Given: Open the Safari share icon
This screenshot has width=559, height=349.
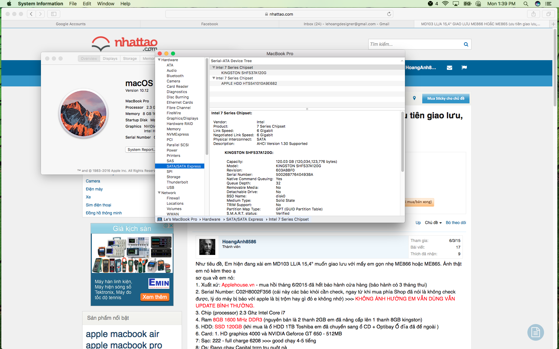Looking at the screenshot, I should (533, 14).
